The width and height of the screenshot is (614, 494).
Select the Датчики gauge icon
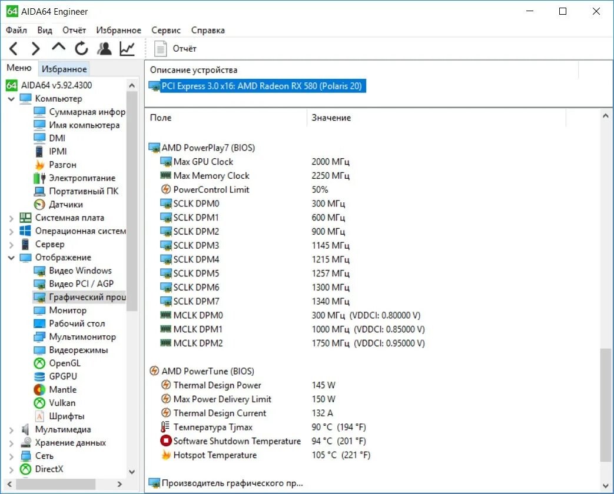[x=39, y=204]
